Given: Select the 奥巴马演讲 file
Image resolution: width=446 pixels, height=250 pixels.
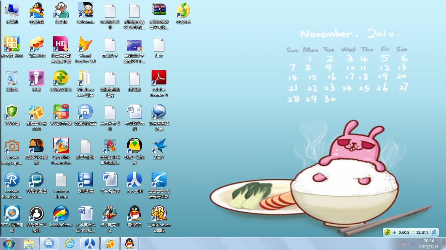Looking at the screenshot, I should point(86,149).
